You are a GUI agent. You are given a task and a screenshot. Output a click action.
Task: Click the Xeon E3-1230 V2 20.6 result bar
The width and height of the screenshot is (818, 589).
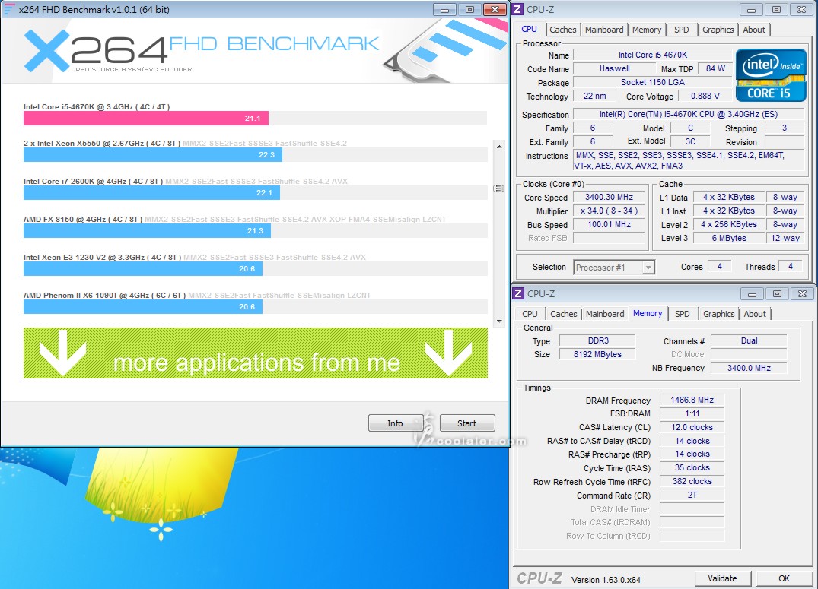tap(143, 269)
